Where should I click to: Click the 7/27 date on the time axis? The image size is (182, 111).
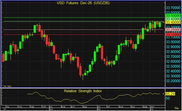point(44,107)
